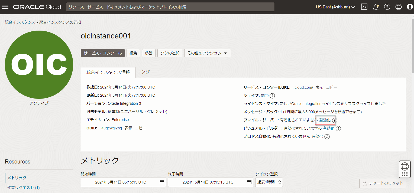Open the floating support lifebuoy widget
Screen dimensions: 414x193
coord(405,166)
